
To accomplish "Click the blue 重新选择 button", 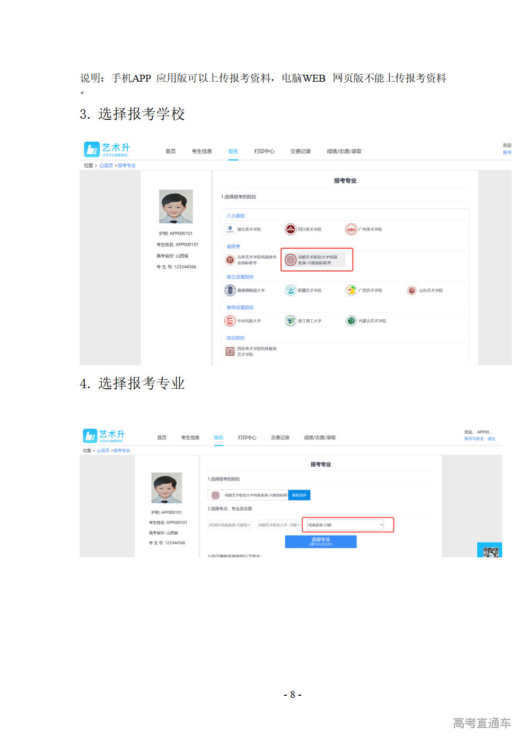I will pos(299,495).
